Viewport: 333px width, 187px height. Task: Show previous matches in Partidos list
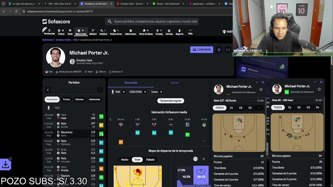pos(48,90)
